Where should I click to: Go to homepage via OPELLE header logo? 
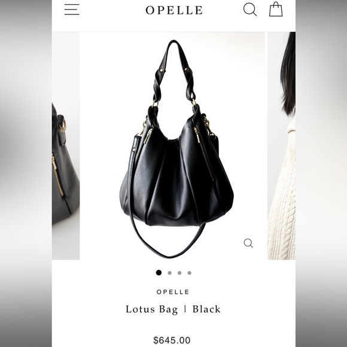[174, 10]
